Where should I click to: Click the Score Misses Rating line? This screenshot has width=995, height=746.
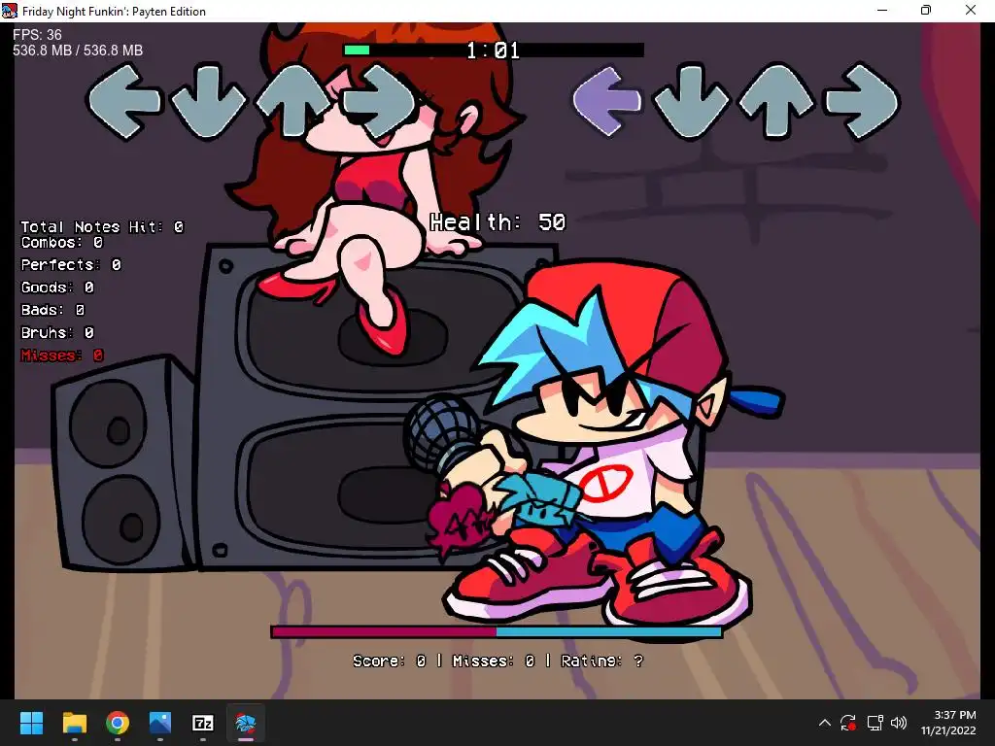[498, 661]
